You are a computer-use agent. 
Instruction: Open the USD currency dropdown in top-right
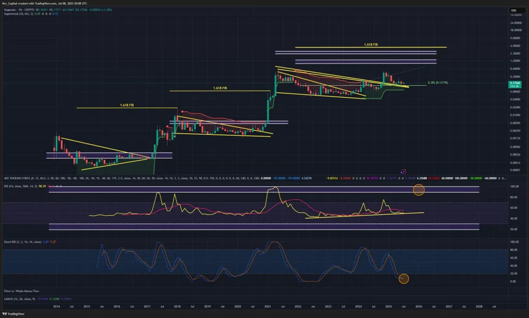513,9
